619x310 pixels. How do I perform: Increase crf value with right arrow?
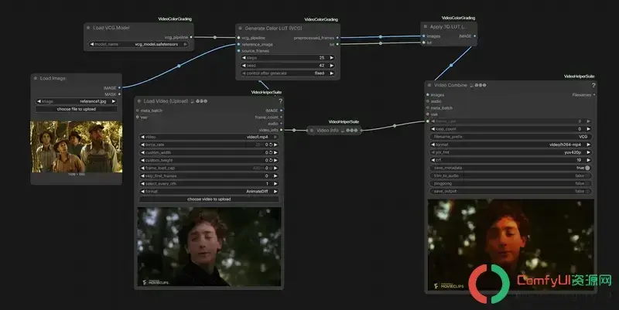pos(588,160)
